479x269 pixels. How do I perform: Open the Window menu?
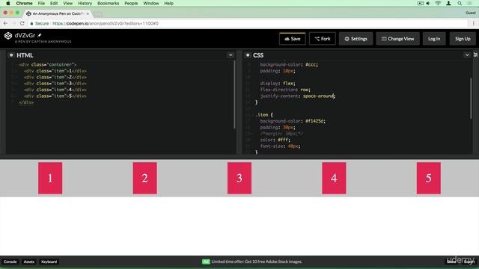[x=151, y=3]
